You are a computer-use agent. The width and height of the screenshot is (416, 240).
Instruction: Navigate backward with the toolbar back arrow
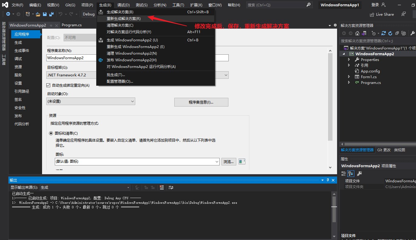click(x=8, y=14)
